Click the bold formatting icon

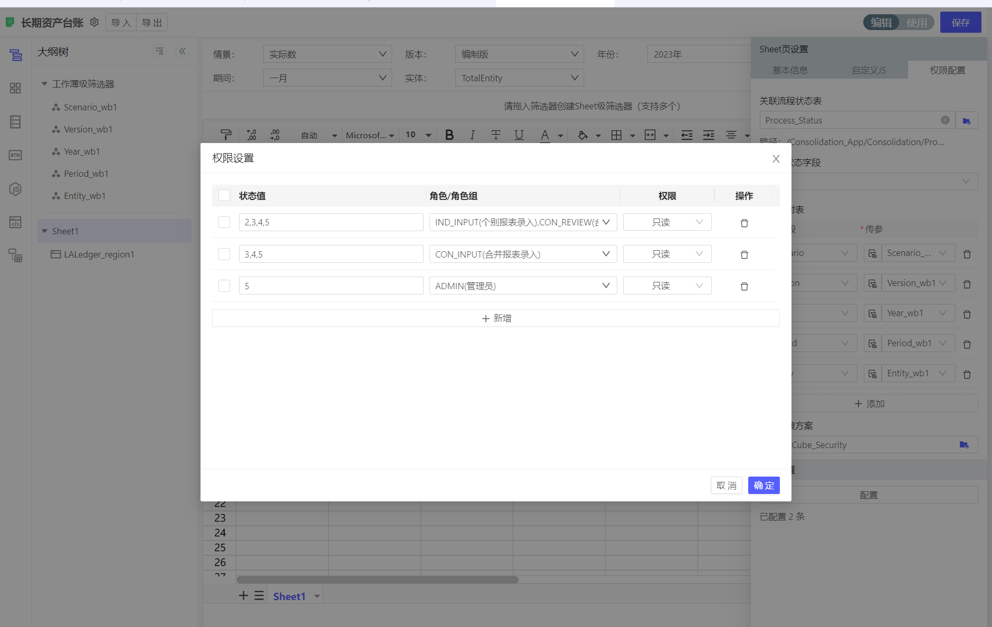(x=449, y=135)
